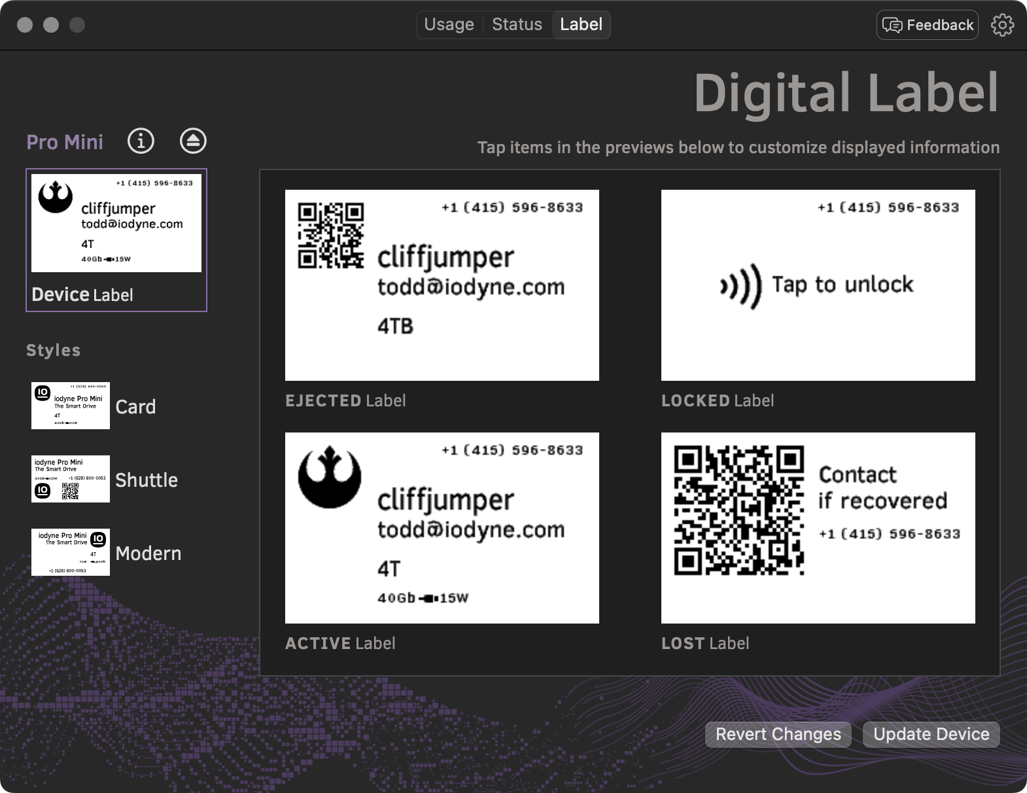Click the QR code on EJECTED label
Screen dimensions: 1027x793
[330, 236]
